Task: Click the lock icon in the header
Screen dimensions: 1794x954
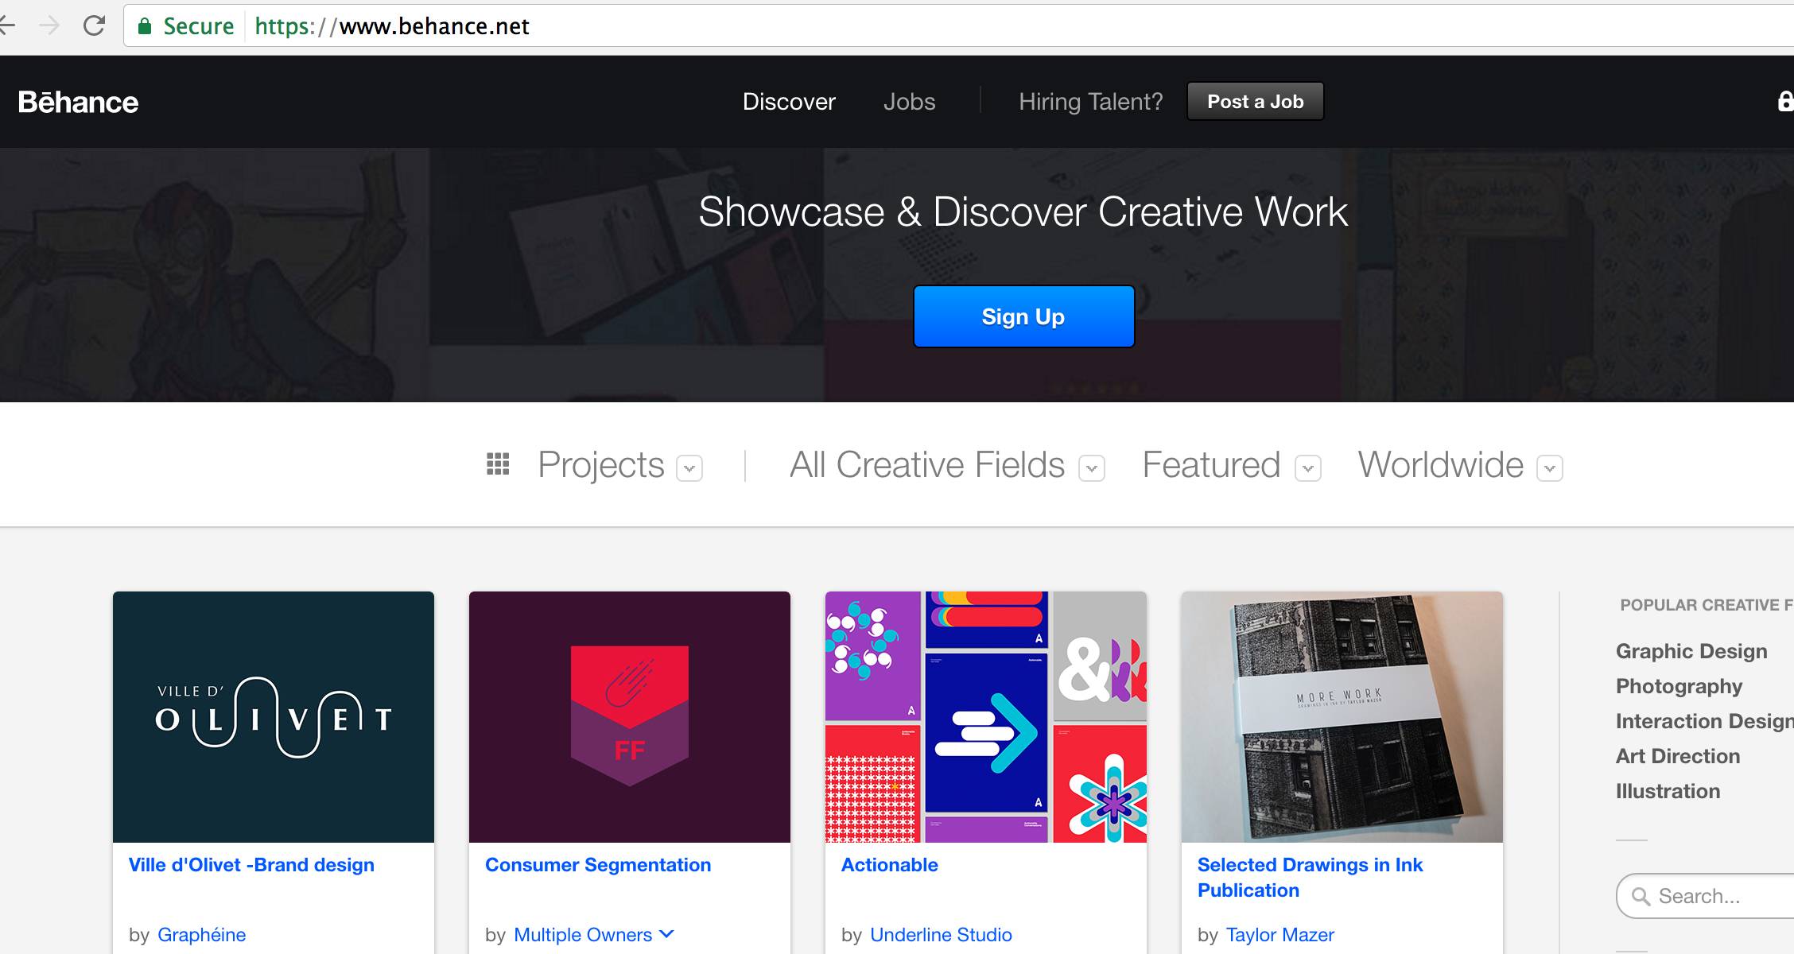Action: (1784, 101)
